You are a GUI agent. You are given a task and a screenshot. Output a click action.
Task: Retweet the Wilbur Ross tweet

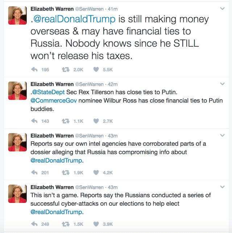click(x=66, y=121)
